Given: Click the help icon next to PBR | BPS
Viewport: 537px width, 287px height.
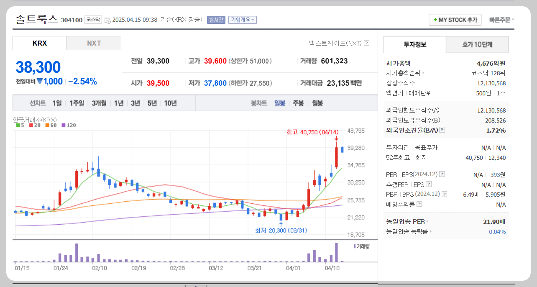Looking at the screenshot, I should click(x=445, y=194).
